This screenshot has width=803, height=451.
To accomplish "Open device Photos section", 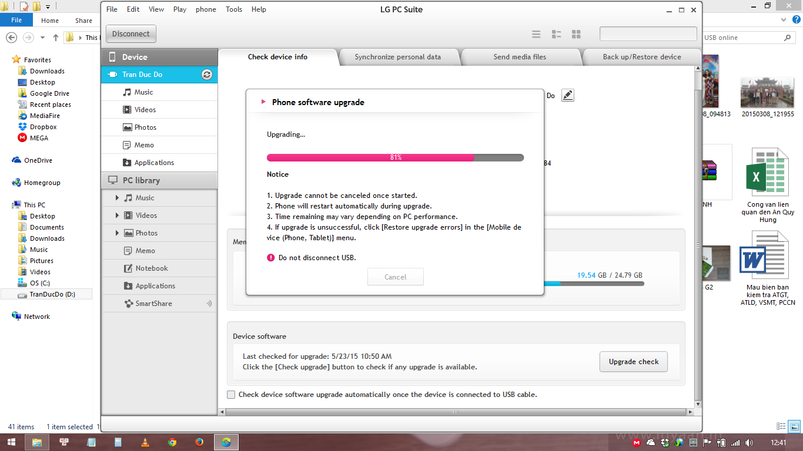I will [159, 127].
